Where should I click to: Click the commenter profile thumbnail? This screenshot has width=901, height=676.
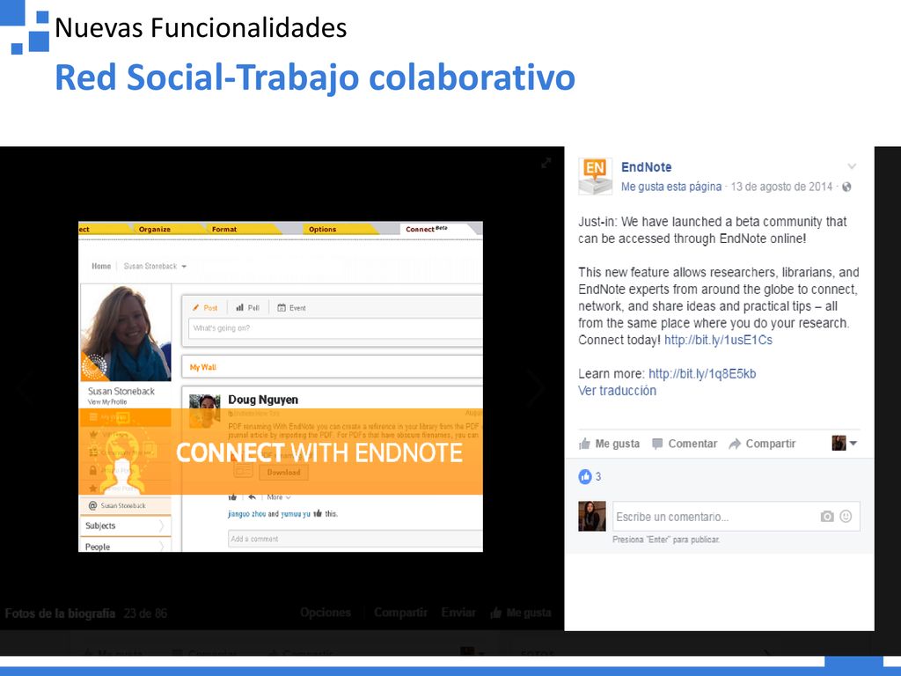pos(592,516)
